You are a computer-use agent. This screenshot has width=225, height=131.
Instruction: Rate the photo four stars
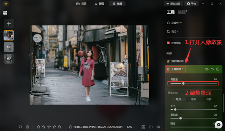[x=54, y=127]
